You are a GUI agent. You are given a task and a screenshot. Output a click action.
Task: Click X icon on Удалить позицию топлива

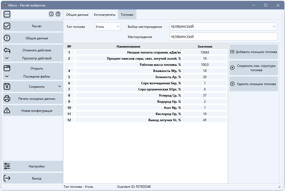coord(232,84)
